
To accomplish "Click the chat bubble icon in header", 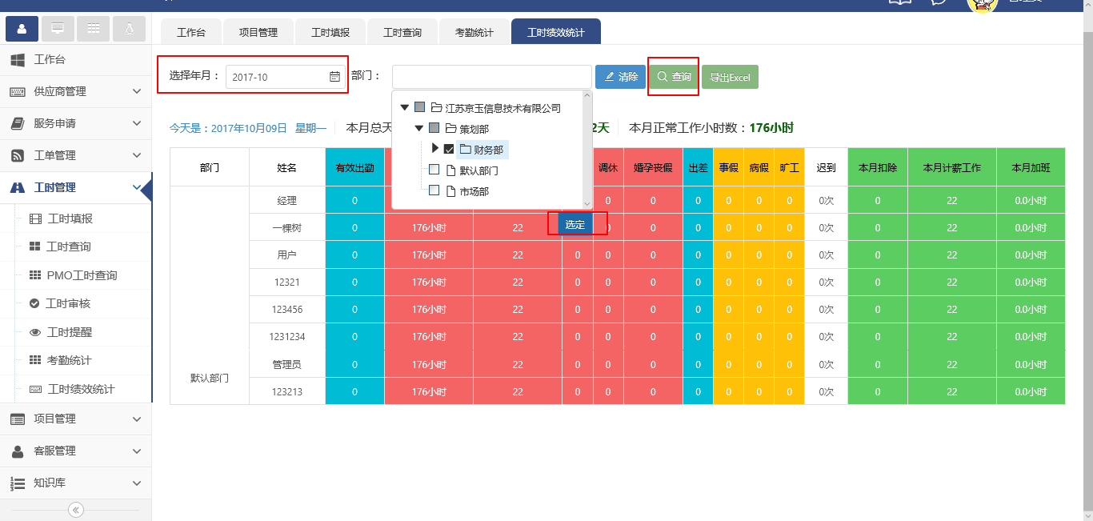I will point(939,3).
